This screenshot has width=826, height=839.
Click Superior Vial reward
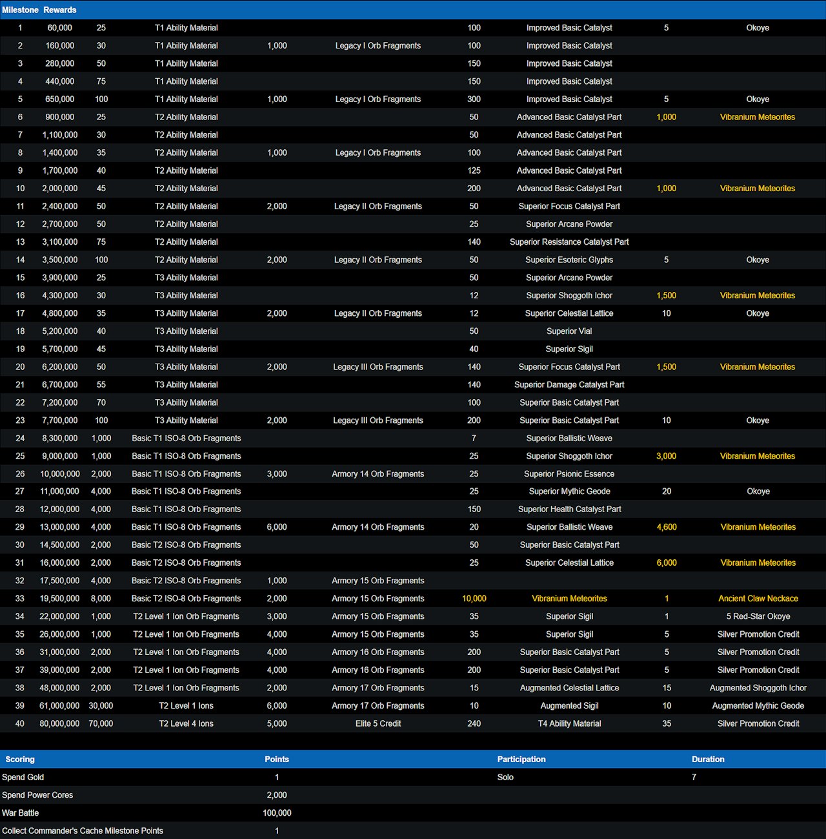[569, 331]
